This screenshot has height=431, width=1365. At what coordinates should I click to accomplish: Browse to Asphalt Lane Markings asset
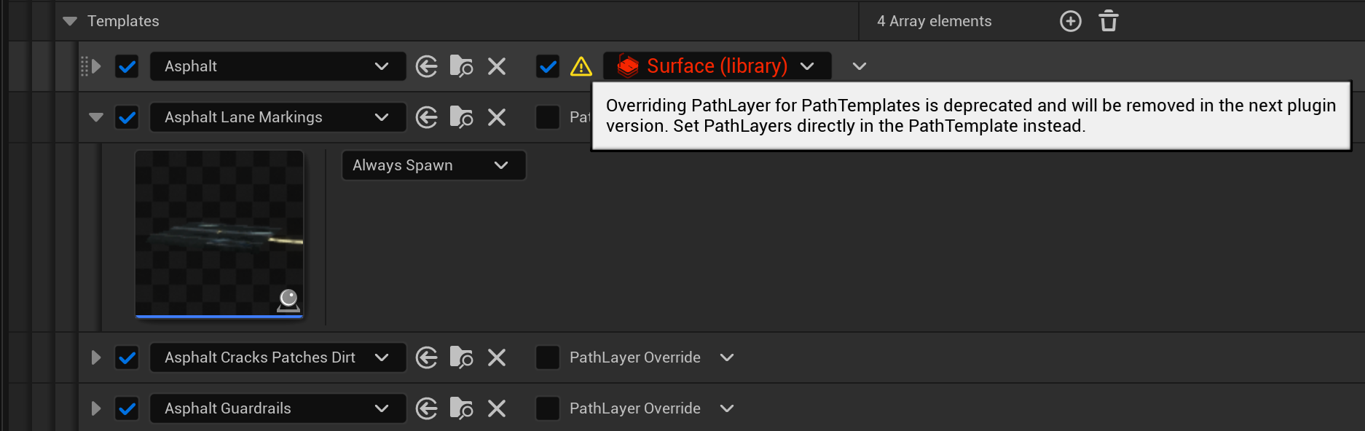coord(461,117)
